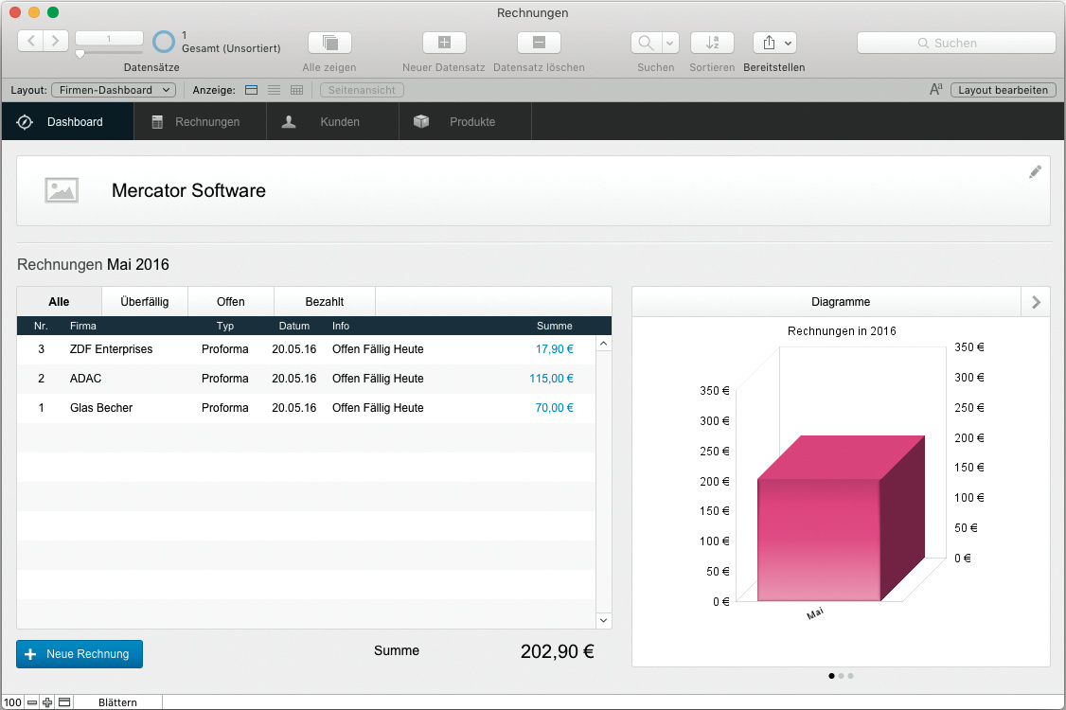Click the Neue Rechnung button

click(x=80, y=654)
